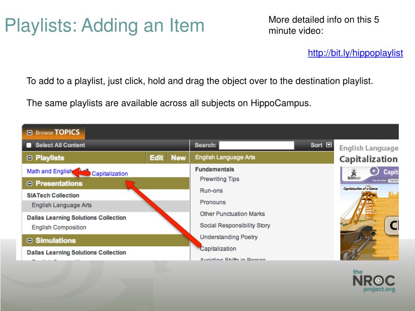The height and width of the screenshot is (311, 415).
Task: Open Other Punctuation Marks topic
Action: [x=232, y=214]
